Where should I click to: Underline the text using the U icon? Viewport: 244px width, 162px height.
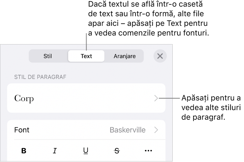(x=85, y=151)
